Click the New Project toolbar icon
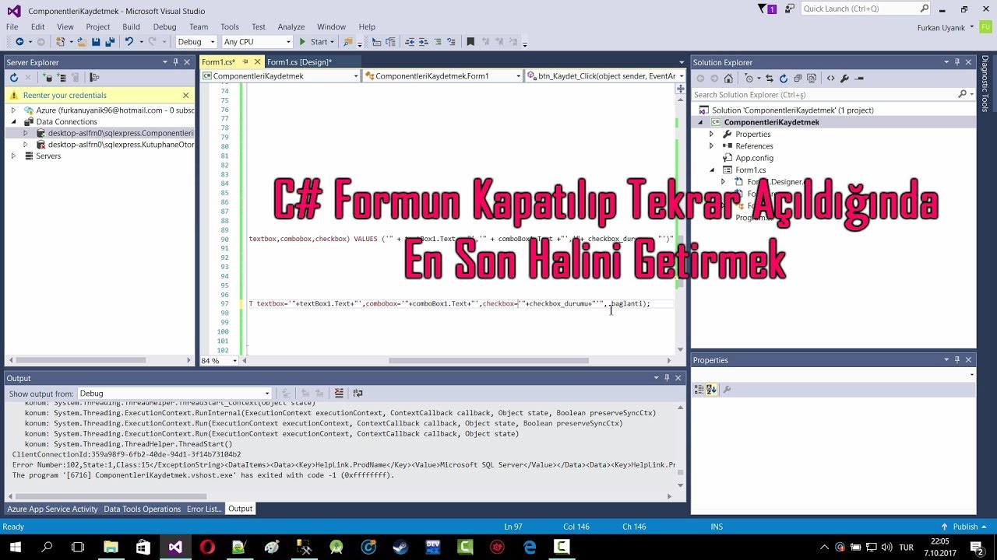 61,42
